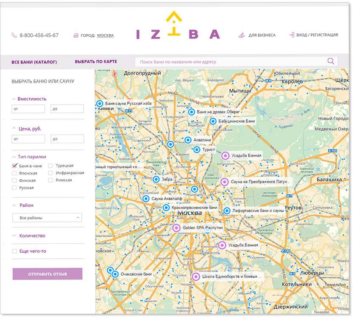This screenshot has width=354, height=318.
Task: Collapse the Вместимость filter section
Action: point(14,99)
